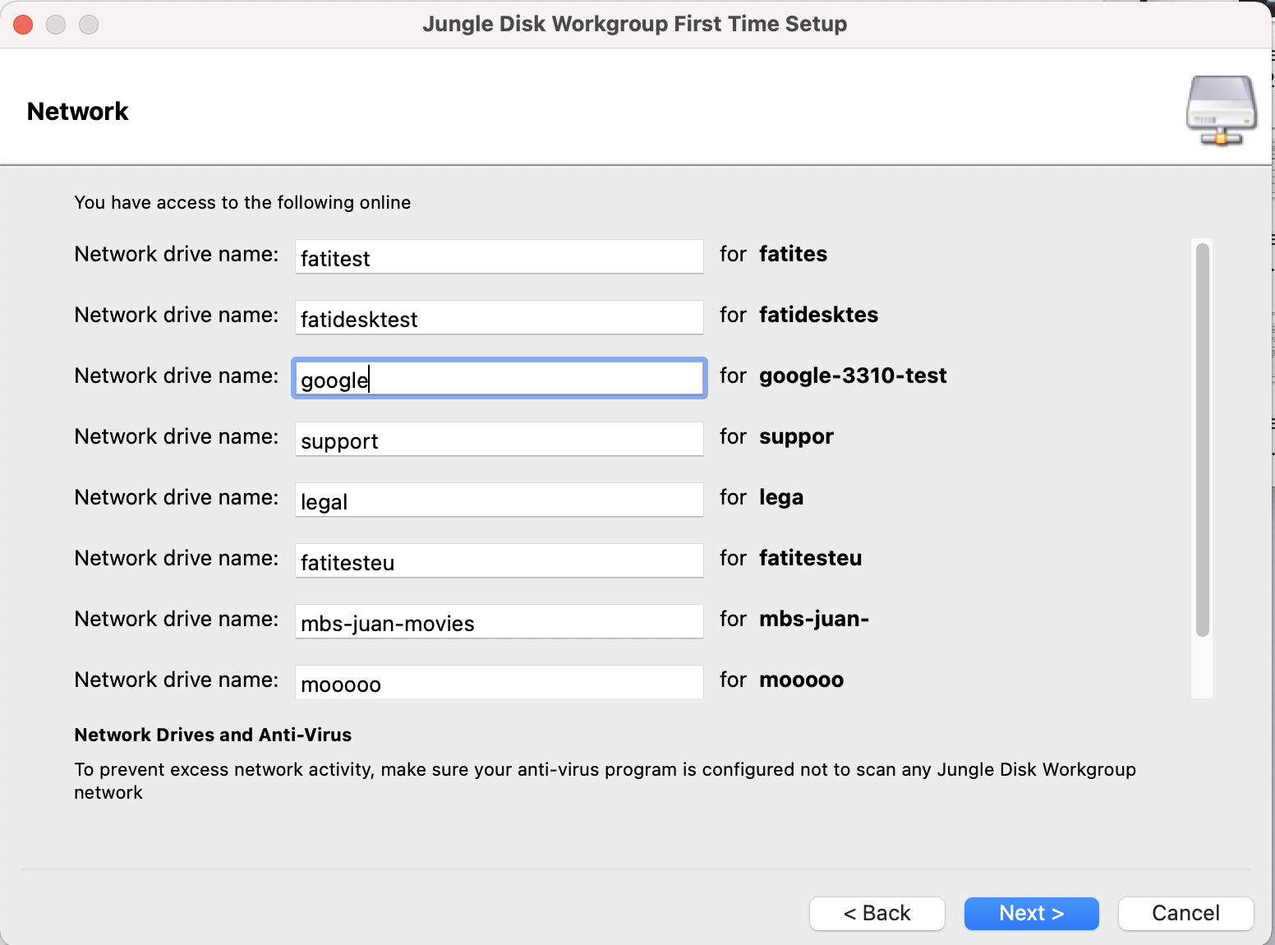Click into the legal drive name field
Viewport: 1275px width, 945px height.
(x=499, y=500)
